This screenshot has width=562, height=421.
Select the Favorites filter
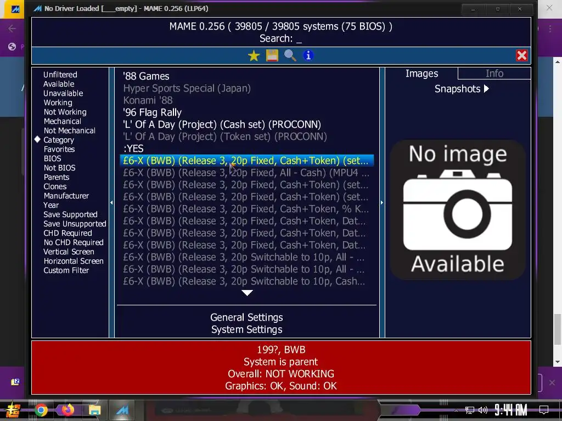coord(59,149)
